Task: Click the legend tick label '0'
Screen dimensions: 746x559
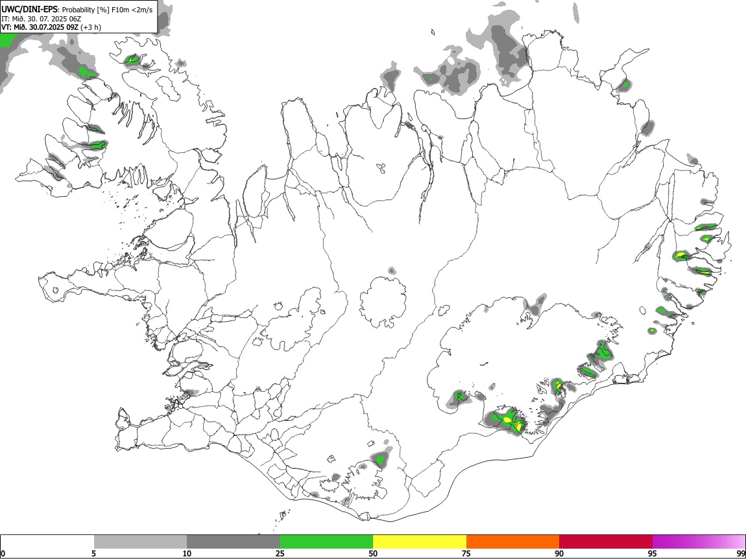Action: (3, 553)
